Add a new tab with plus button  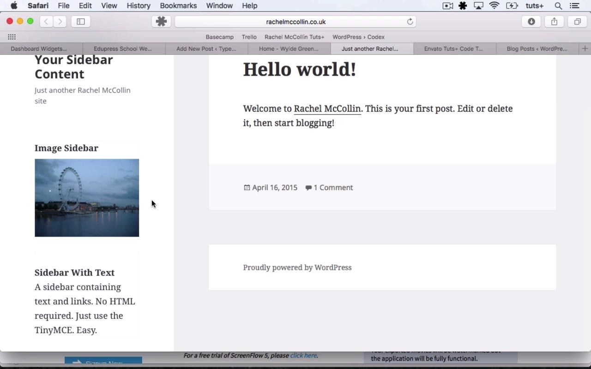[x=585, y=48]
